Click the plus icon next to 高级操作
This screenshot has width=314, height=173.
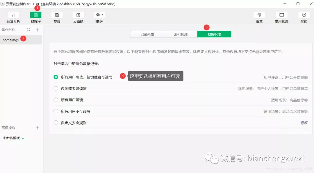[x=37, y=128]
